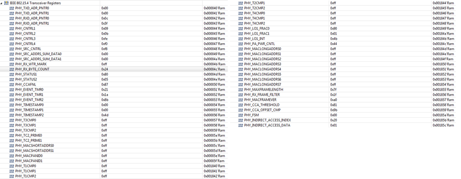Image resolution: width=461 pixels, height=179 pixels.
Task: Select the PHY_STATUS2 register name
Action: pyautogui.click(x=26, y=79)
